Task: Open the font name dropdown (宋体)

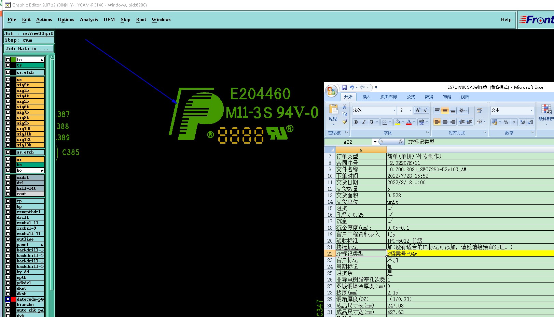Action: 394,110
